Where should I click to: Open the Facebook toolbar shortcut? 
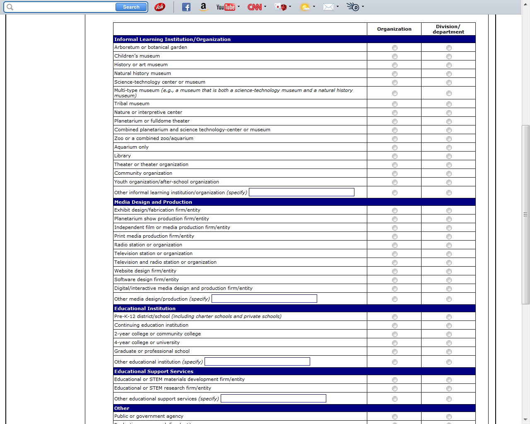[x=186, y=7]
